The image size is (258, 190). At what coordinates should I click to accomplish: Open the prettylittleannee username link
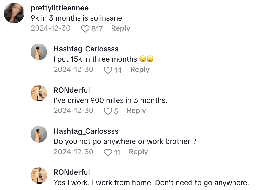[59, 8]
